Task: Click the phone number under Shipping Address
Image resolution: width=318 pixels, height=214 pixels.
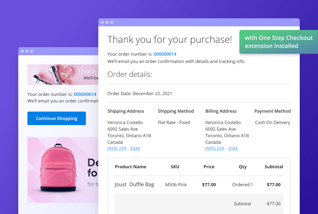Action: tap(122, 149)
